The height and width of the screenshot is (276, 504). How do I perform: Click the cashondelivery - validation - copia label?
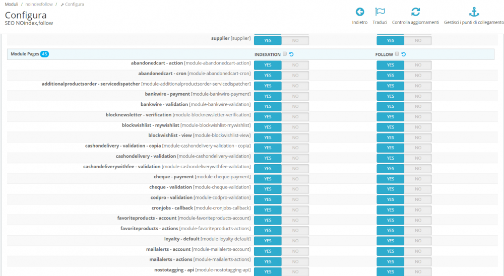click(x=168, y=146)
